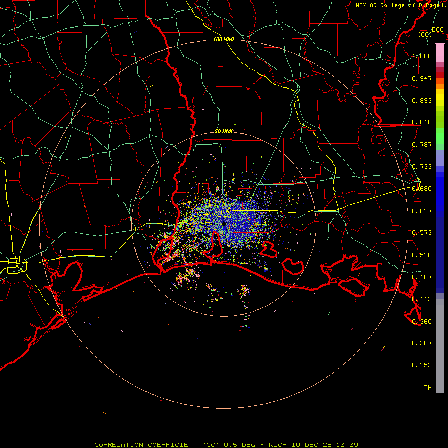The width and height of the screenshot is (448, 448).
Task: Pick the pink swatch atop the color bar
Action: click(440, 53)
